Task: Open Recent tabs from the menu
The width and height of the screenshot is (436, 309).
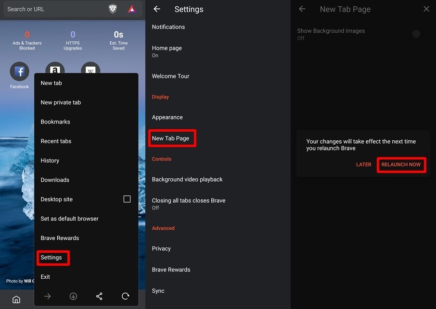Action: 86,141
